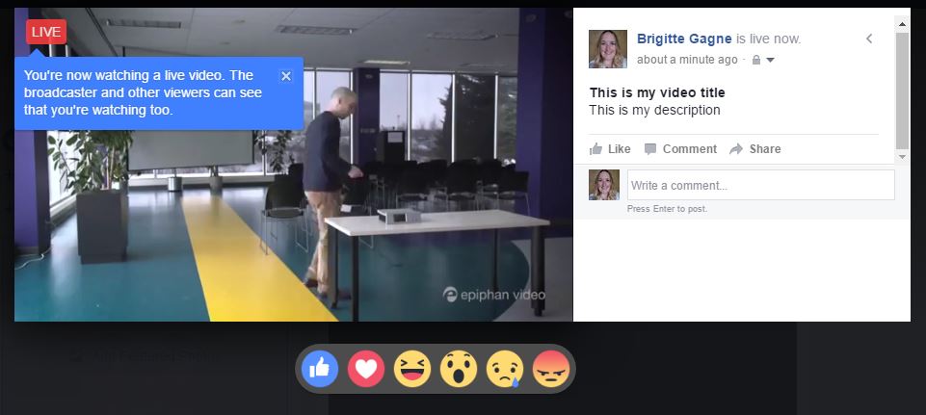Choose the laughing Haha reaction emoji
Screen dimensions: 926x415
click(412, 369)
